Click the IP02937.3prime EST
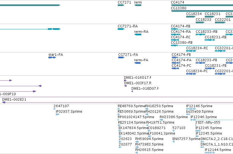Image resolution: width=233 pixels, height=154 pixels. 57,114
